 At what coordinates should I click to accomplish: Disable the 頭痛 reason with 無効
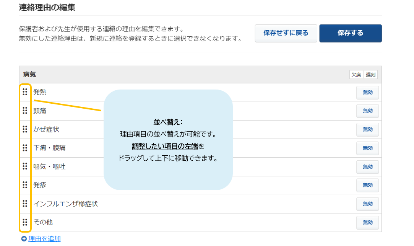coord(367,111)
